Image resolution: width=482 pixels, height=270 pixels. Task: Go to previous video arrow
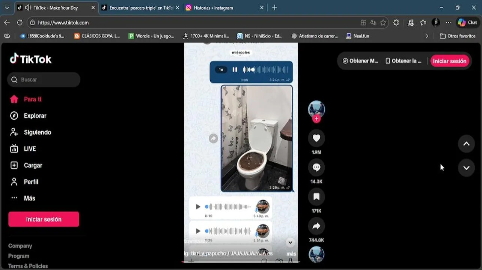pyautogui.click(x=466, y=144)
